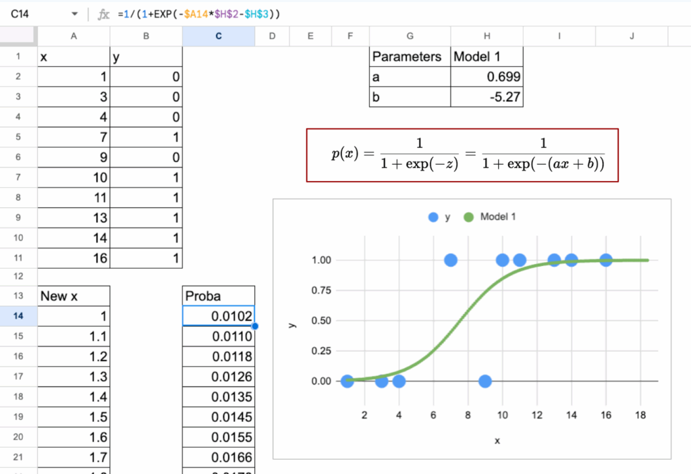This screenshot has height=474, width=691.
Task: Click the blue data point at x=7
Action: tap(450, 260)
